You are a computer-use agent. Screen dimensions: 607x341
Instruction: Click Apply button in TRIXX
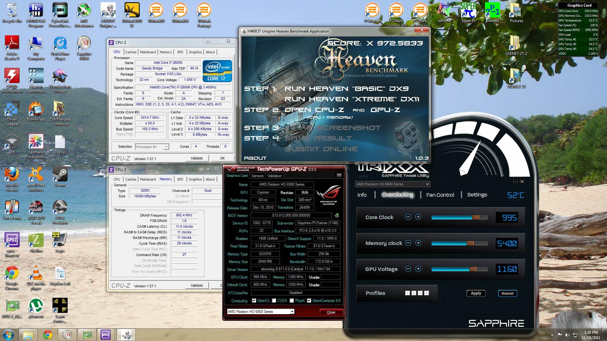pyautogui.click(x=476, y=293)
